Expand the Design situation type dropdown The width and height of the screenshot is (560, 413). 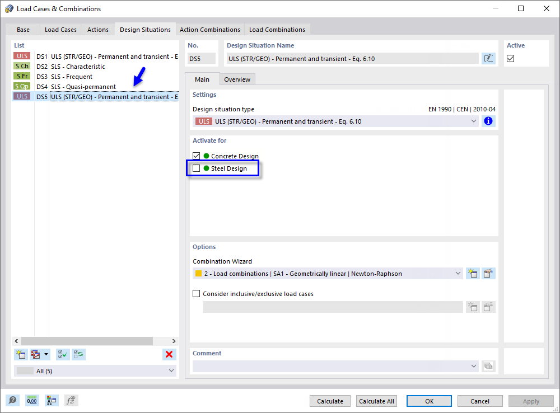pos(474,121)
